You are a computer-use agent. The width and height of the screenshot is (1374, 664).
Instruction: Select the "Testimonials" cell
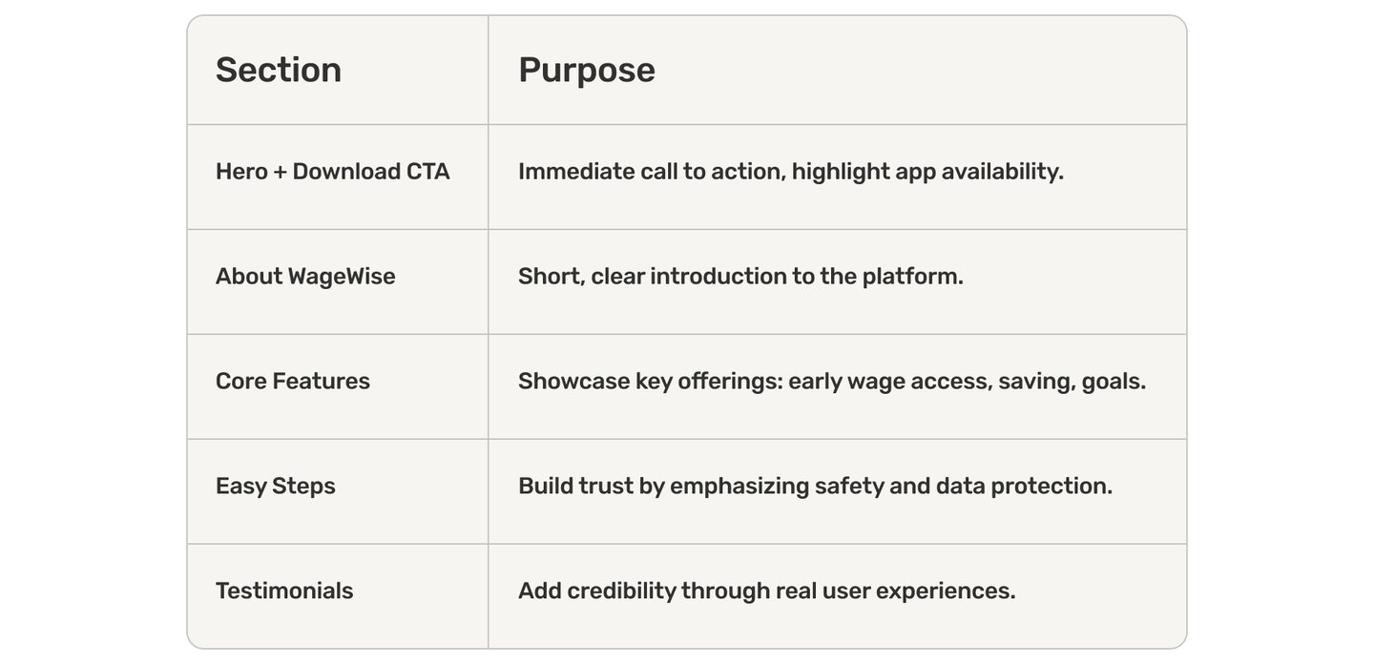tap(284, 591)
